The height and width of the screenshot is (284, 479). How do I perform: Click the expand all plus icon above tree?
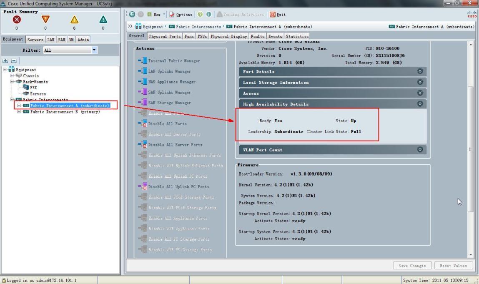pos(5,61)
